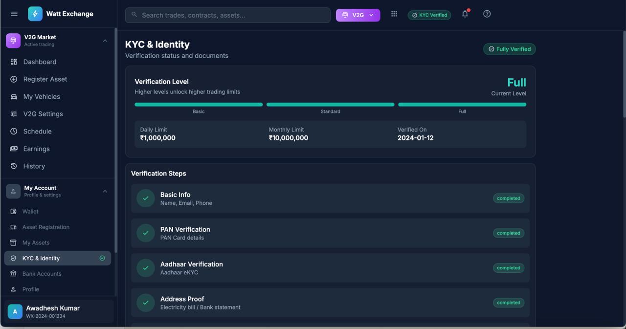Open the help question mark icon
This screenshot has height=329, width=626.
487,14
